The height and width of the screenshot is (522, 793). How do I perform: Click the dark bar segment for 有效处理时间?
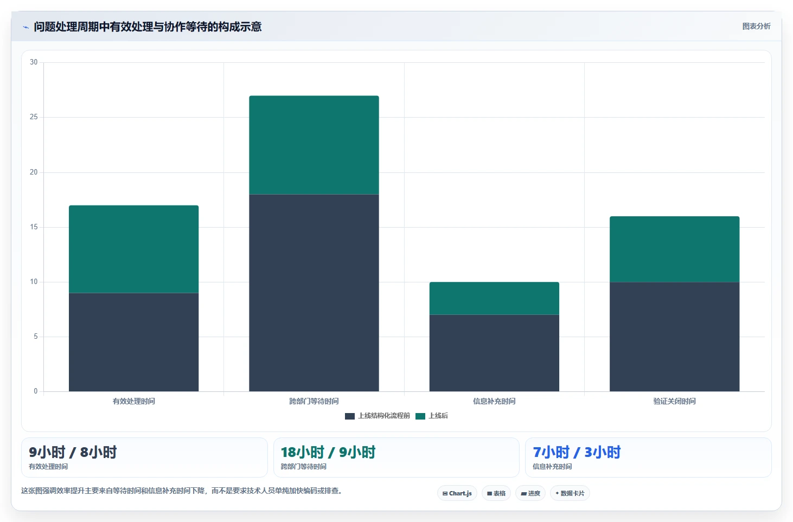[133, 342]
